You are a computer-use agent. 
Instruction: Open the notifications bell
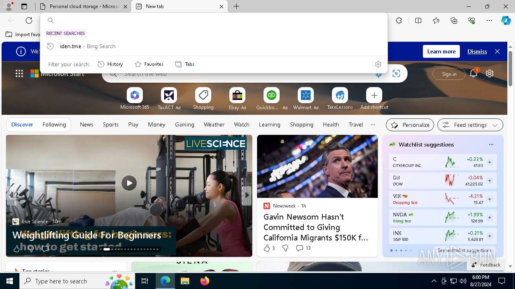pyautogui.click(x=474, y=73)
